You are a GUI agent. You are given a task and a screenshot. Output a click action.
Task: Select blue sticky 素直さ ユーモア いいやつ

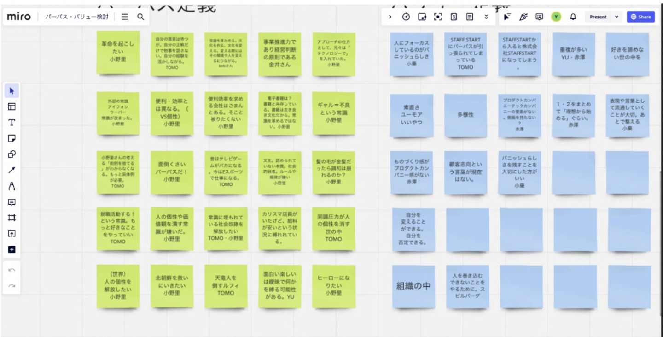(x=412, y=115)
